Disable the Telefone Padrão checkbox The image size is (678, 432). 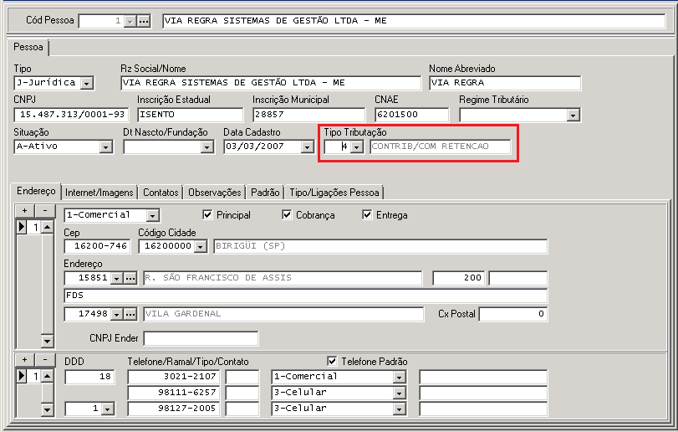click(x=333, y=361)
